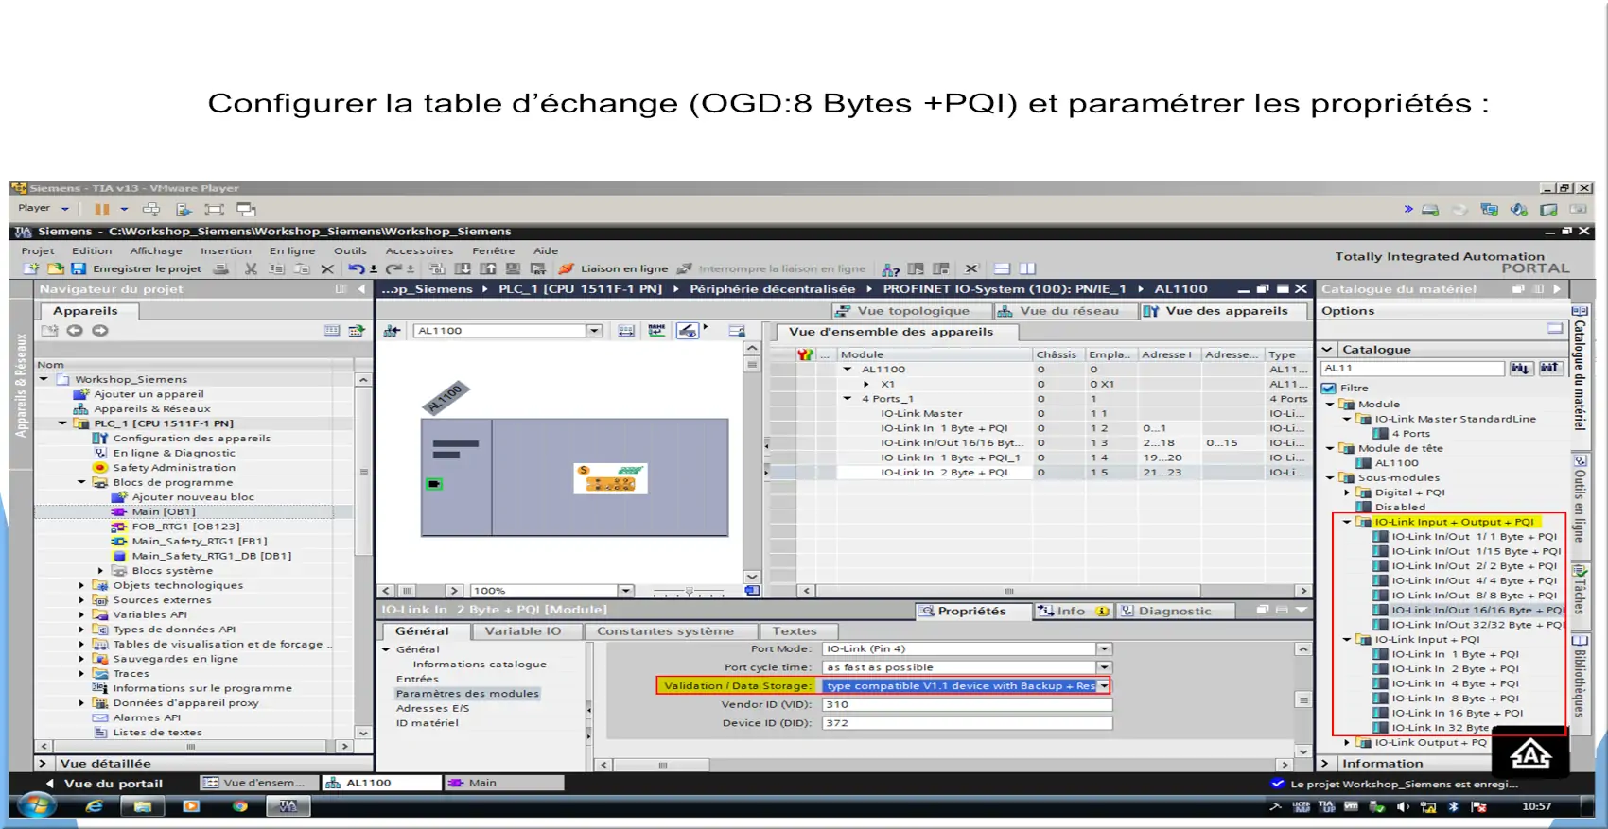This screenshot has width=1608, height=829.
Task: Click the Enregistrer le projet save icon
Action: pyautogui.click(x=79, y=268)
